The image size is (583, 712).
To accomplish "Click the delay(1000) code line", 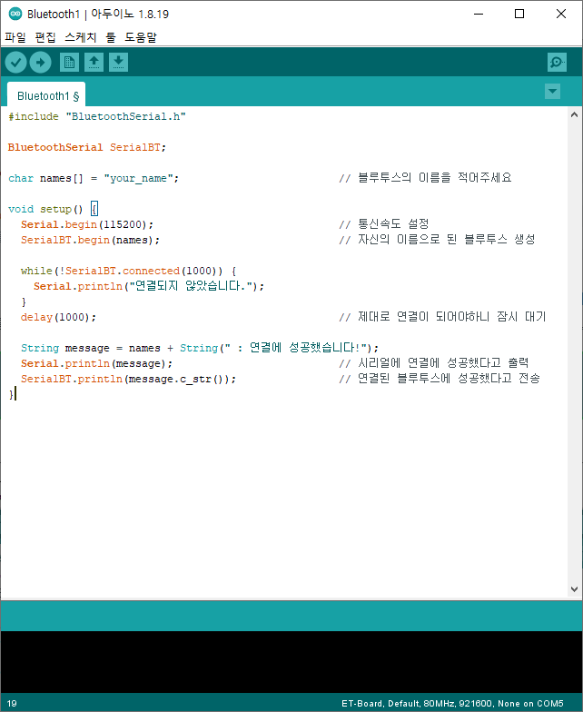I will pos(58,318).
